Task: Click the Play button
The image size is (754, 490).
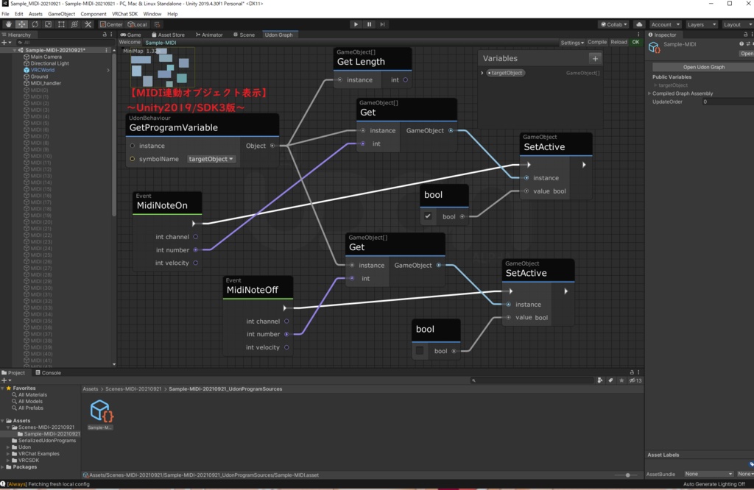Action: [356, 24]
